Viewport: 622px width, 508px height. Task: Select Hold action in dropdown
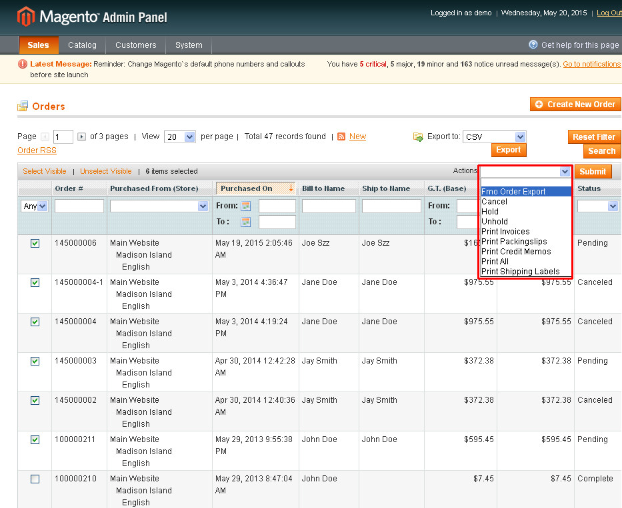tap(525, 211)
